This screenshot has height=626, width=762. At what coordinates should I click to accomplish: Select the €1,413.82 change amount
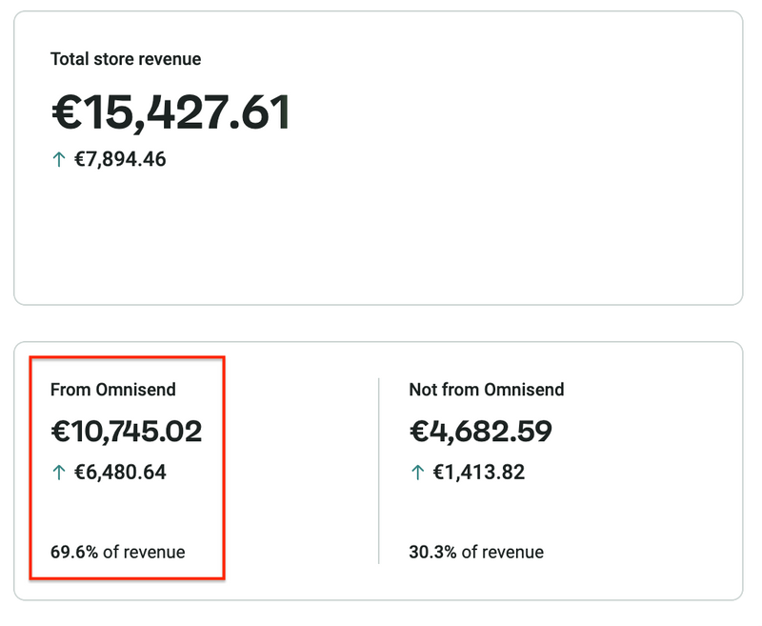(x=478, y=472)
